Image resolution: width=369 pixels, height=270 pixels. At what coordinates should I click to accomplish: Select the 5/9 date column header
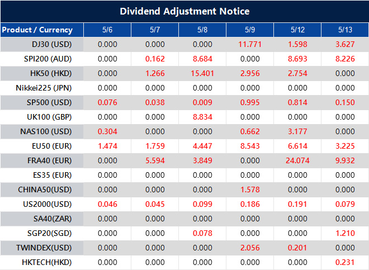coord(250,30)
